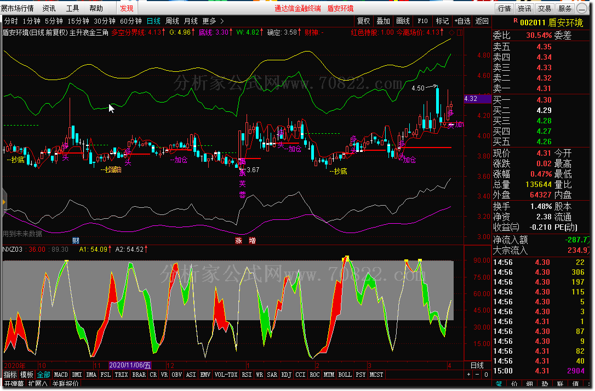Viewport: 595px width, 391px height.
Task: Select the 1分钟 period
Action: [31, 21]
